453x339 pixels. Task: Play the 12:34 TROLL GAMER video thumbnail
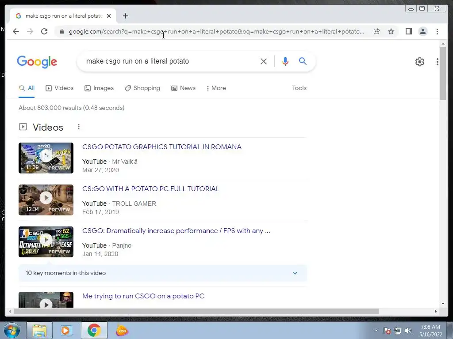click(x=46, y=200)
